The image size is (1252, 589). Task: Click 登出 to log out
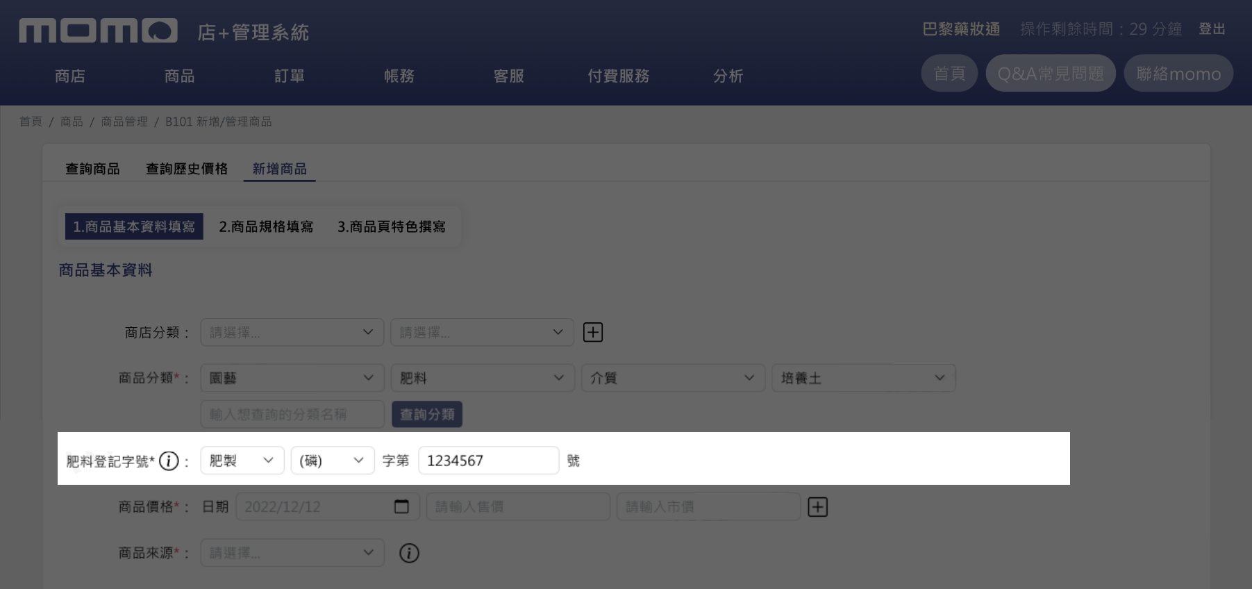tap(1212, 29)
